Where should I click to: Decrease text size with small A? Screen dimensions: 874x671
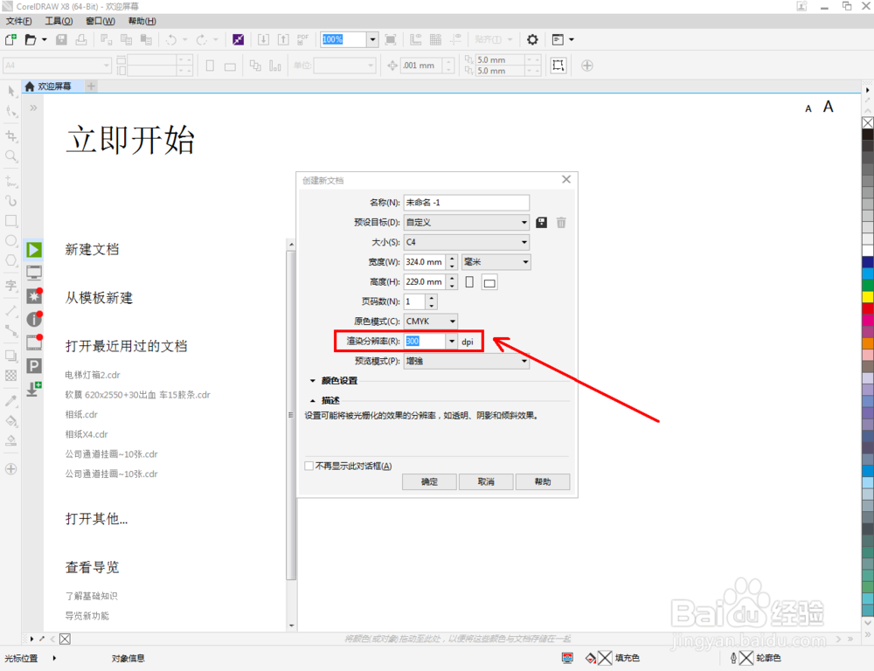click(x=808, y=108)
